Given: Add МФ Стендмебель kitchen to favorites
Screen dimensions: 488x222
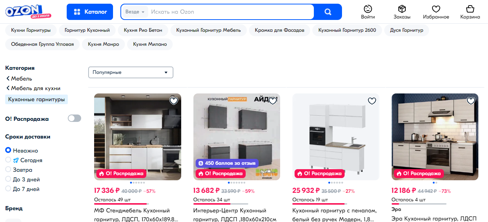Looking at the screenshot, I should 174,101.
